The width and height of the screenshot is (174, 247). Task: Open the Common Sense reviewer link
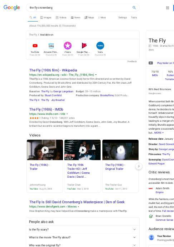pos(164,220)
